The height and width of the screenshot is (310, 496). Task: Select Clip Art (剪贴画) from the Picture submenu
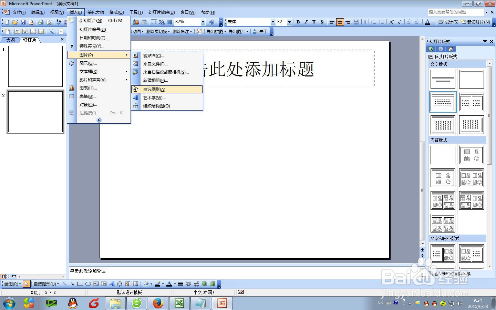pyautogui.click(x=167, y=55)
